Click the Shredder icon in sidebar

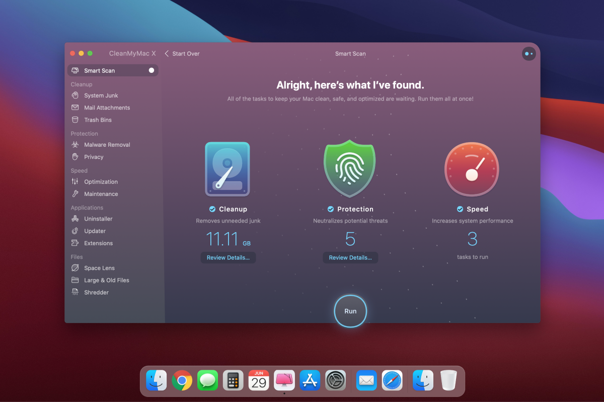[75, 292]
